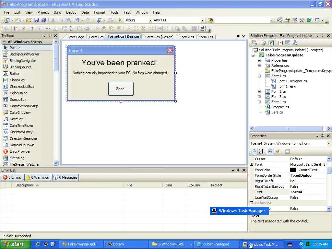
Task: Open the Build menu
Action: 57,12
